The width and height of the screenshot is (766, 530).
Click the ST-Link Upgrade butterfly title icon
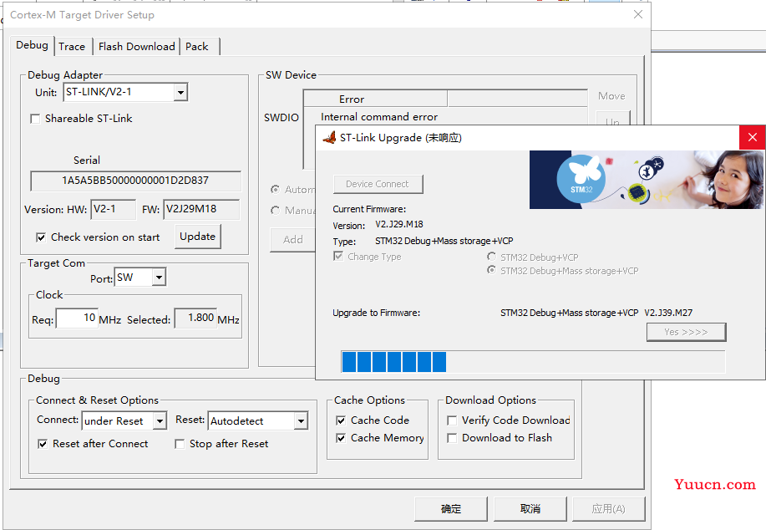click(329, 137)
